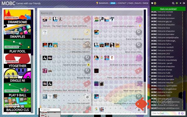This screenshot has width=187, height=117.
Task: Open chat search with the magnifier icon
Action: pos(174,3)
